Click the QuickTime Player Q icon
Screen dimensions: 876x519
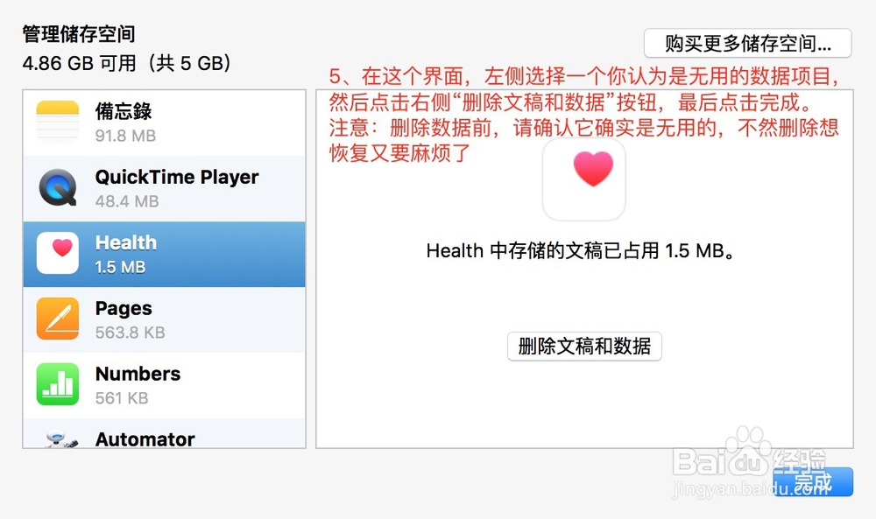click(x=58, y=187)
